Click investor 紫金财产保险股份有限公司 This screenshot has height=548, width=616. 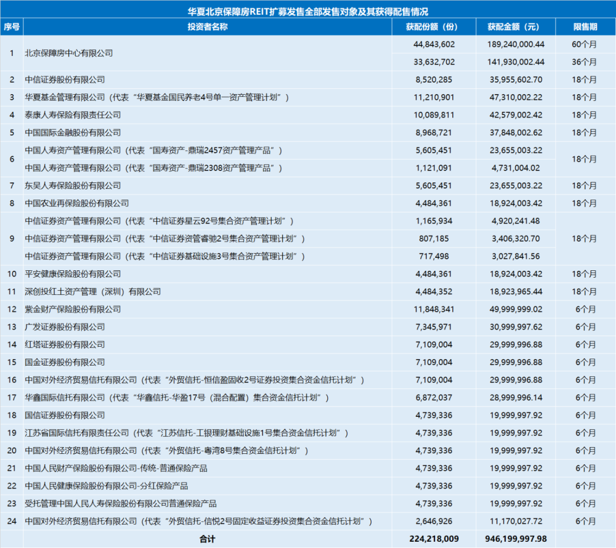coord(72,310)
